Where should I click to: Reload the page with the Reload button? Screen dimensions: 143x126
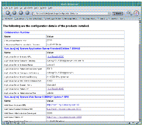tap(21, 13)
